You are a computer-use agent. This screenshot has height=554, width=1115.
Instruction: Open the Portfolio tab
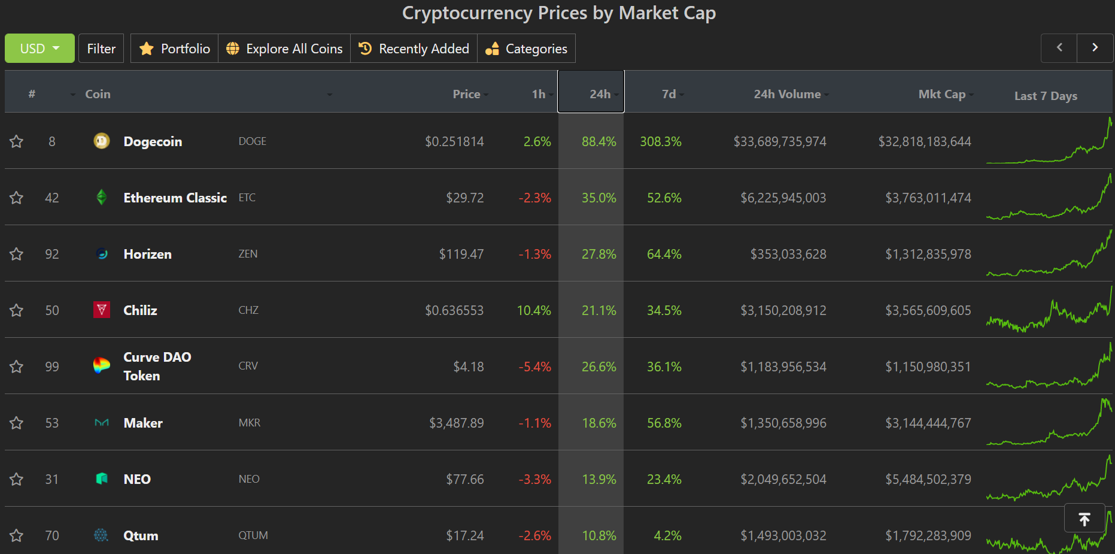tap(174, 49)
